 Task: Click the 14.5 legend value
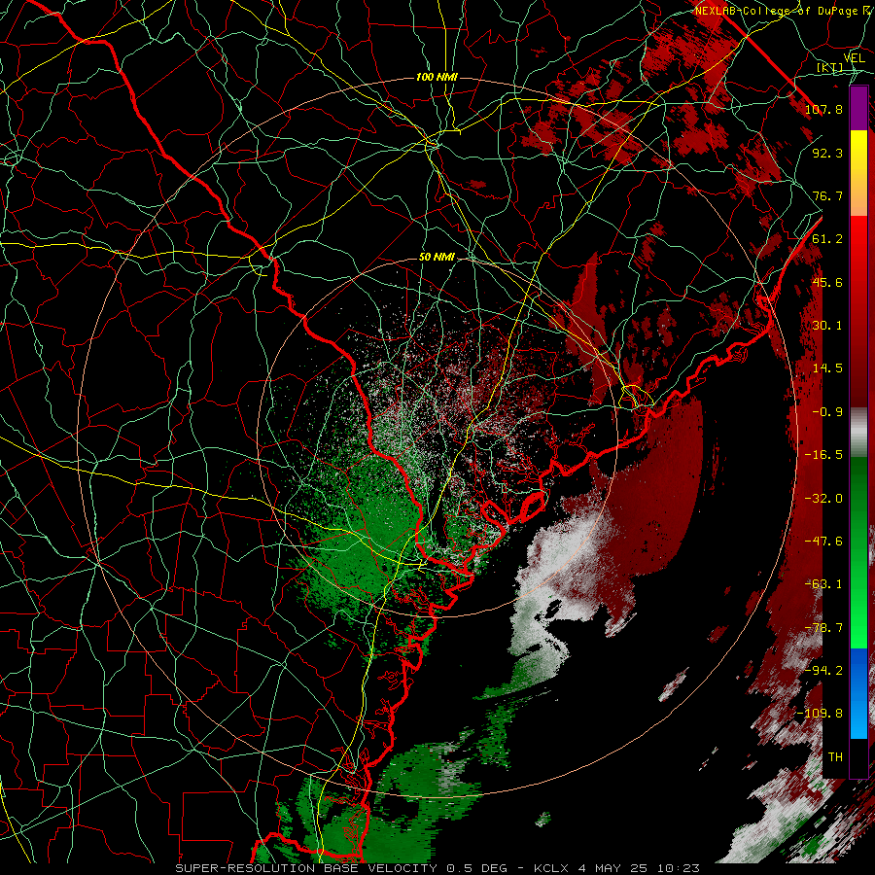pos(827,368)
